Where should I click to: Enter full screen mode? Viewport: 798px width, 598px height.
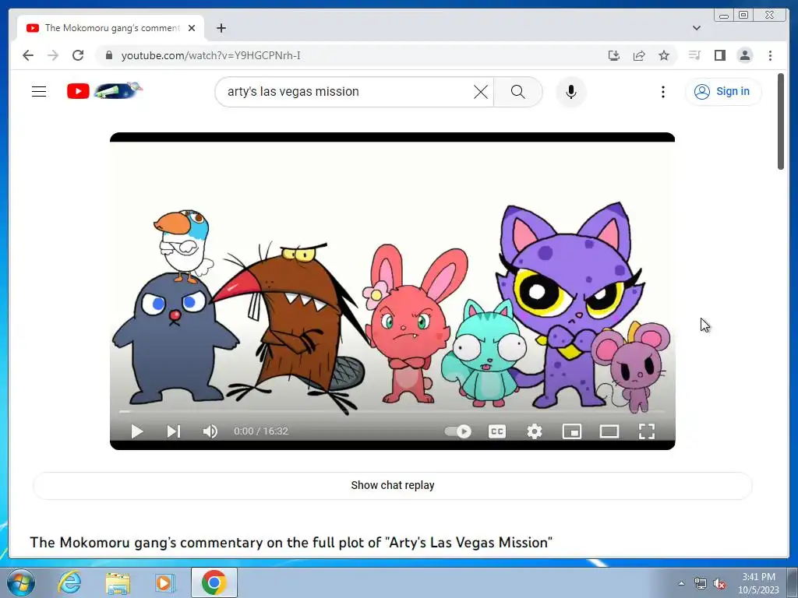646,431
